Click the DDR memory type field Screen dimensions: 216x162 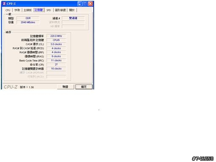click(28, 18)
